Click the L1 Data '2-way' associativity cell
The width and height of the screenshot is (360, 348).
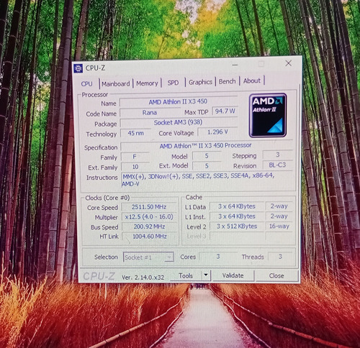point(279,206)
